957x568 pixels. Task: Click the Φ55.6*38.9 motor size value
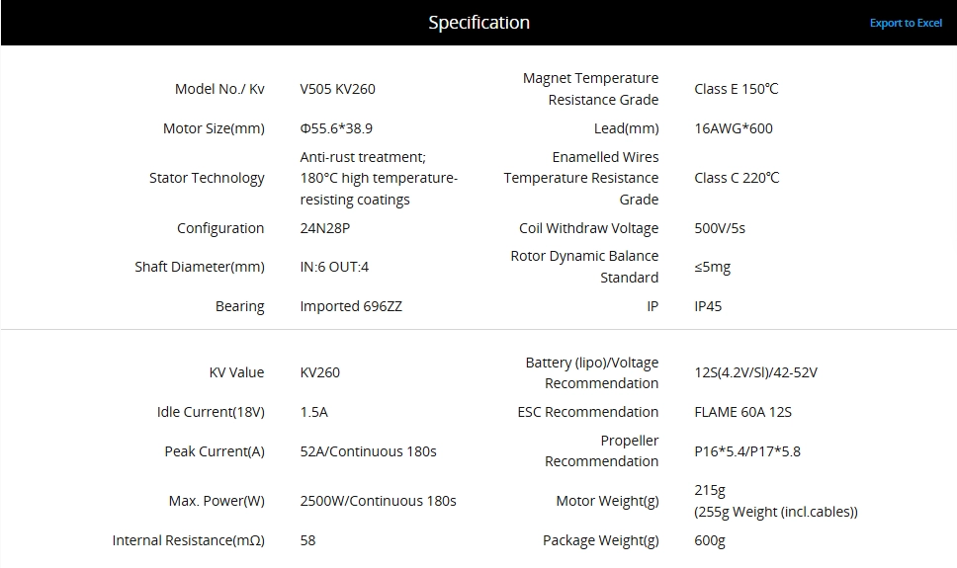click(336, 128)
